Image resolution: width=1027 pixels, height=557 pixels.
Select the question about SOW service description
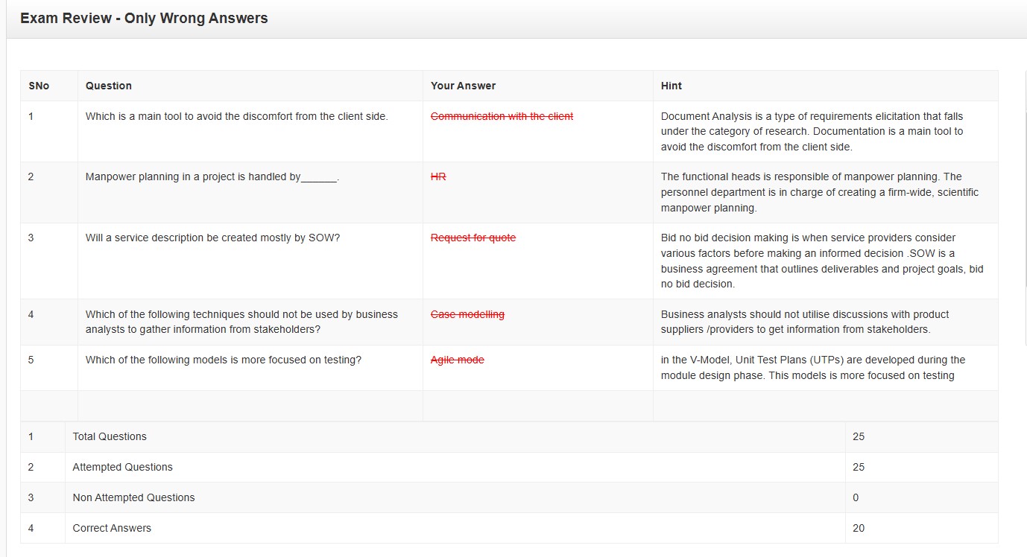212,238
